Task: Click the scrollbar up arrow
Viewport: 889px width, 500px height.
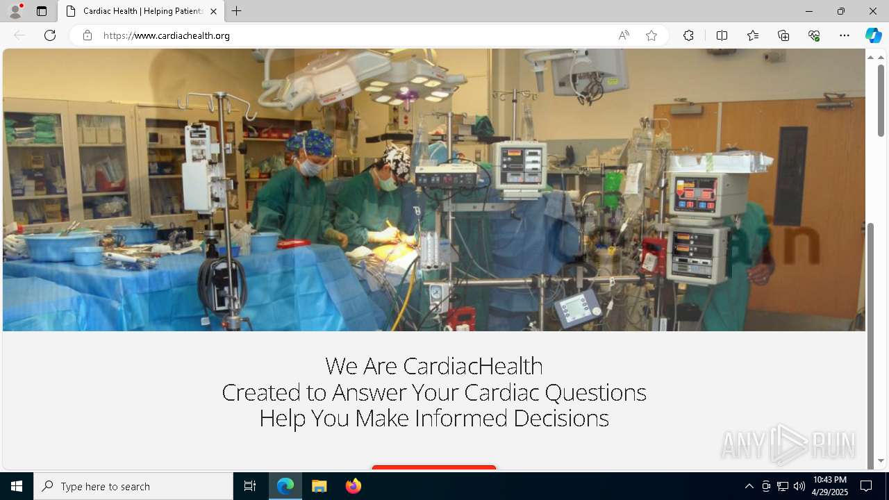Action: 881,57
